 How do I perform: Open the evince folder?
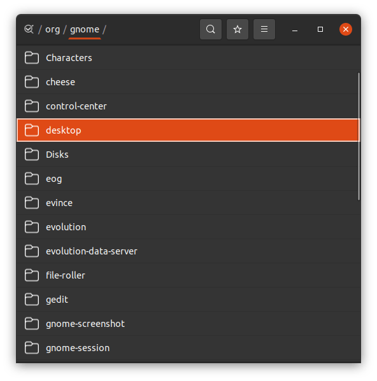[x=188, y=203]
